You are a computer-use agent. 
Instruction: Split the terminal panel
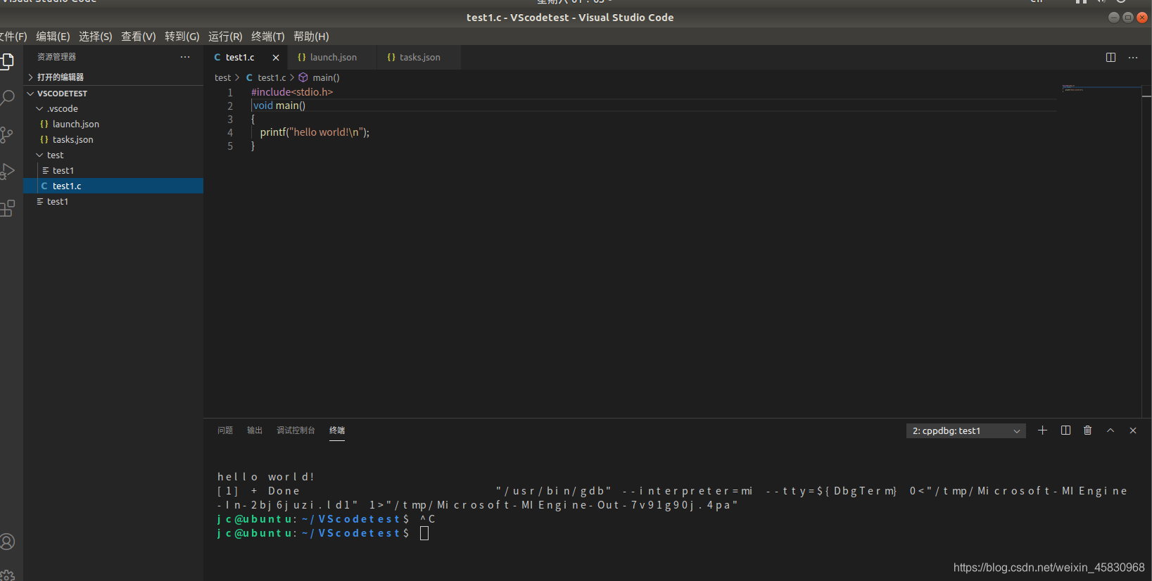tap(1065, 430)
